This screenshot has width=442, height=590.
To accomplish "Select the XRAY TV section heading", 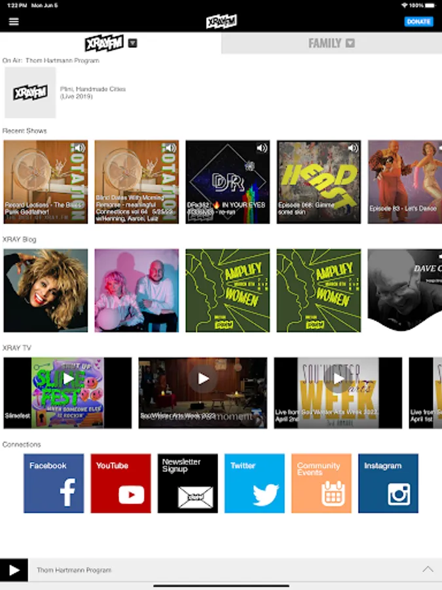I will [16, 347].
